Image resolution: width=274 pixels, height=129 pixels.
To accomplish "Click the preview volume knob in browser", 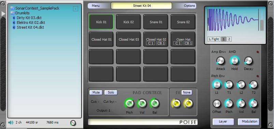I will click(x=73, y=123).
